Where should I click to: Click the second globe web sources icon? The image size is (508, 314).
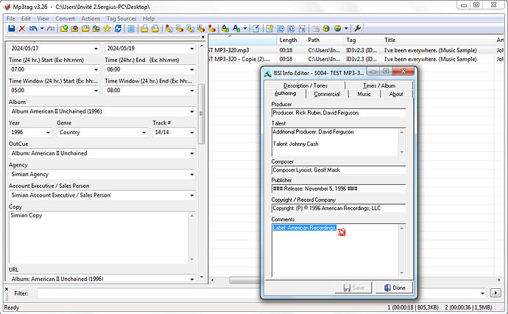click(338, 29)
